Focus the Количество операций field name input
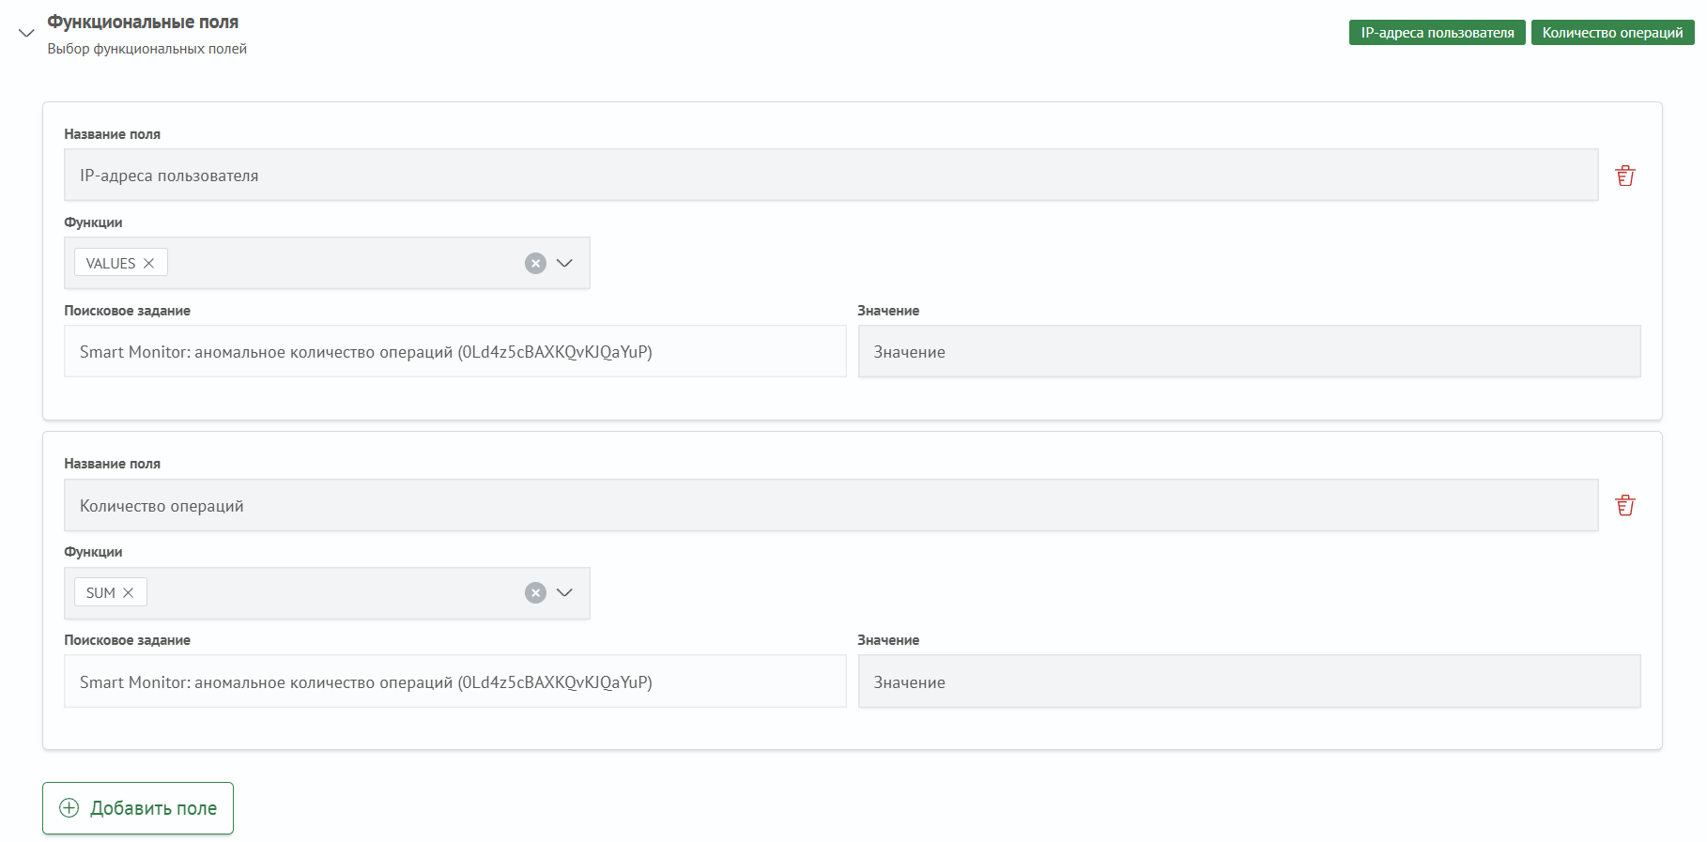The height and width of the screenshot is (842, 1707). click(x=830, y=506)
